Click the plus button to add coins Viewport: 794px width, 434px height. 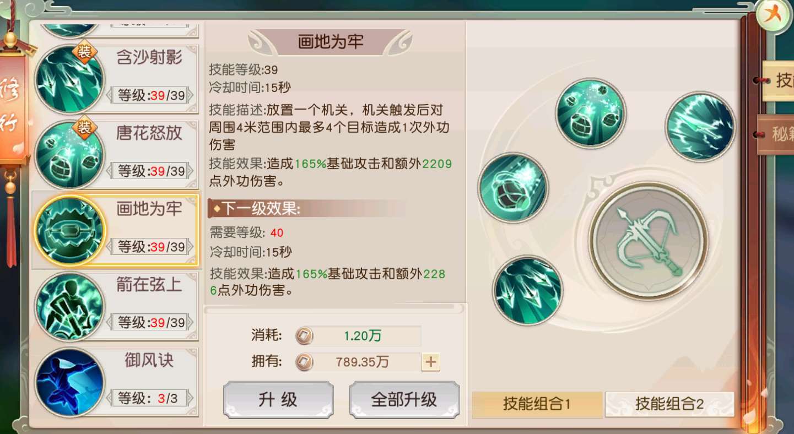pyautogui.click(x=430, y=362)
